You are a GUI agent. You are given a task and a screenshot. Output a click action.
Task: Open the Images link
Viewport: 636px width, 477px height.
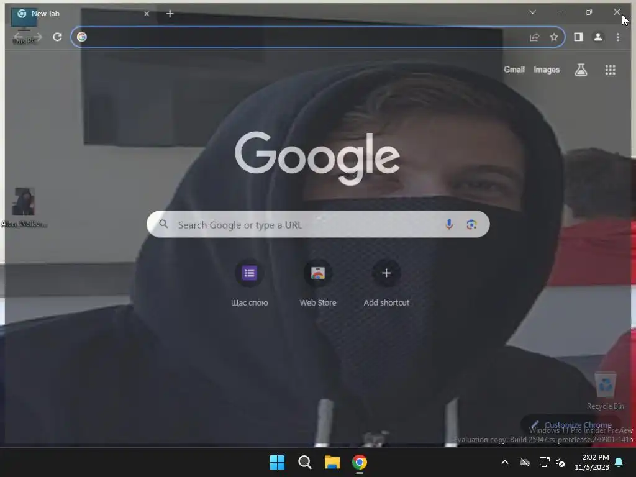click(x=547, y=70)
